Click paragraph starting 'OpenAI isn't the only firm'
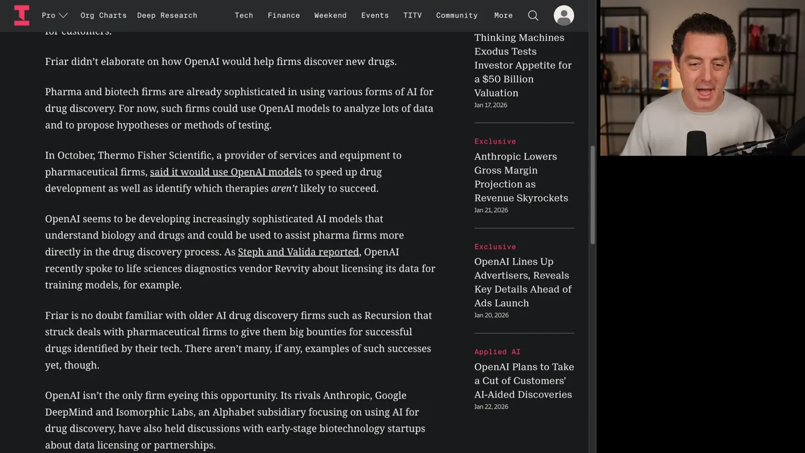This screenshot has width=805, height=453. tap(235, 420)
